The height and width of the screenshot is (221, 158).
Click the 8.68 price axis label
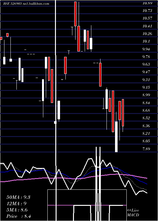[x=146, y=110]
